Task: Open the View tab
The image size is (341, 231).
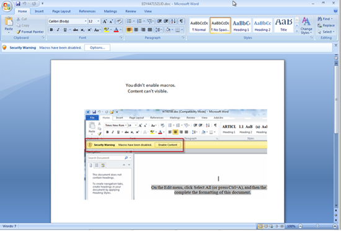Action: (148, 11)
